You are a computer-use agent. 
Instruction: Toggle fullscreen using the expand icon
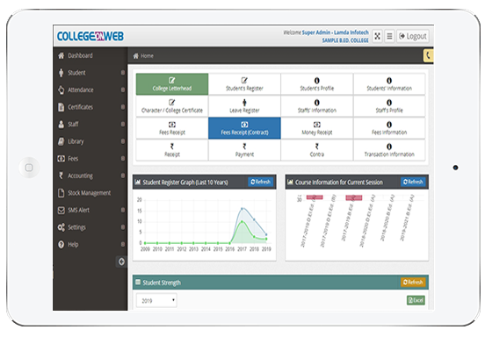[x=377, y=36]
